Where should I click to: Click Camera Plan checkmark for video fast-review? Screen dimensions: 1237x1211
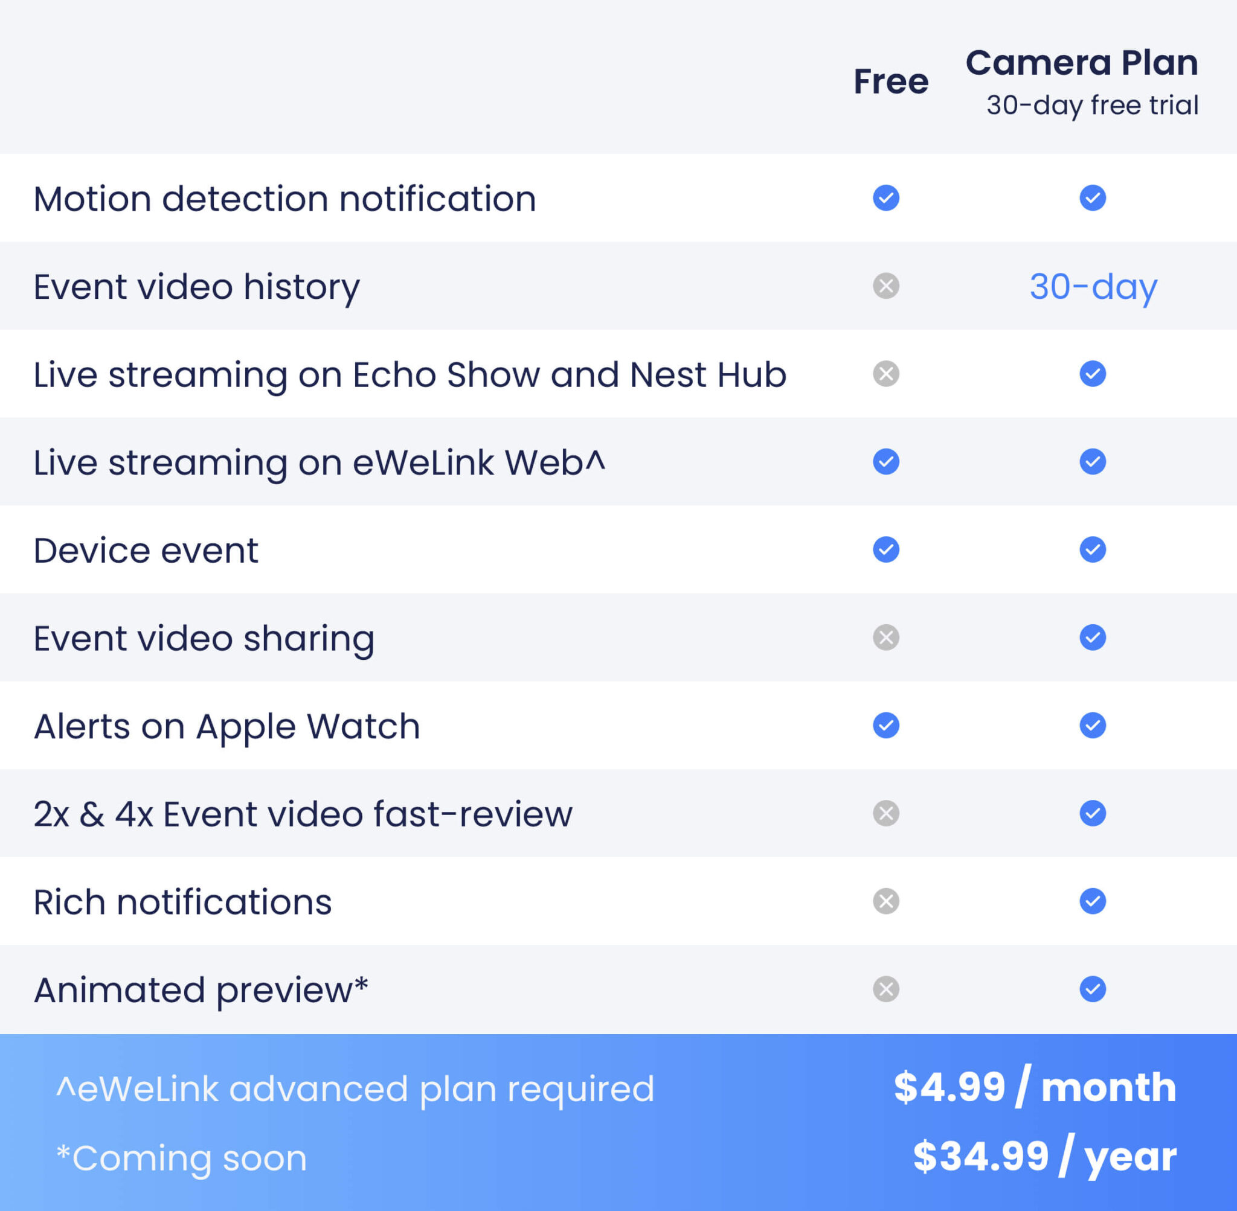1093,813
